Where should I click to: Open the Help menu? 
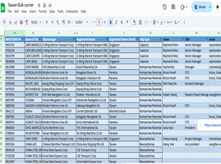click(x=83, y=11)
